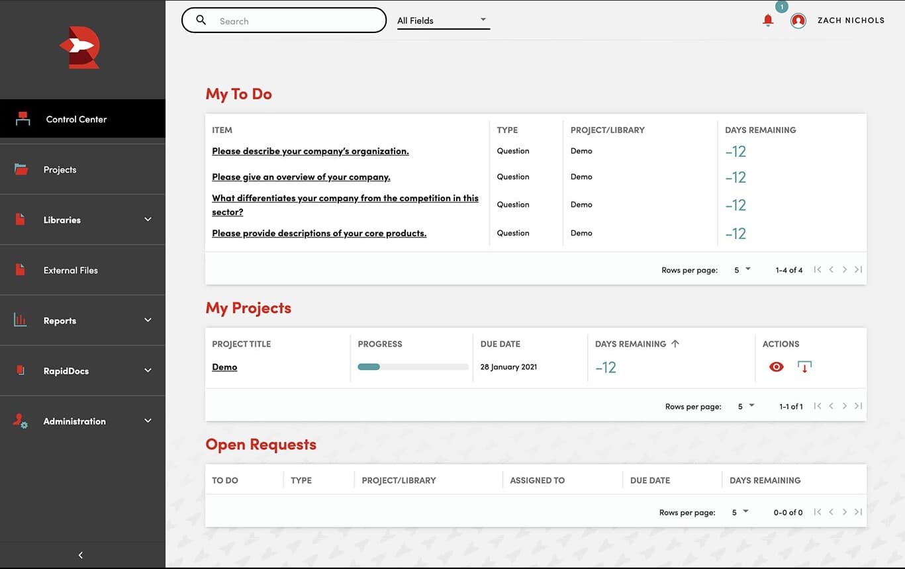Open the Demo project title link
Screen dimensions: 905x569
(x=224, y=367)
